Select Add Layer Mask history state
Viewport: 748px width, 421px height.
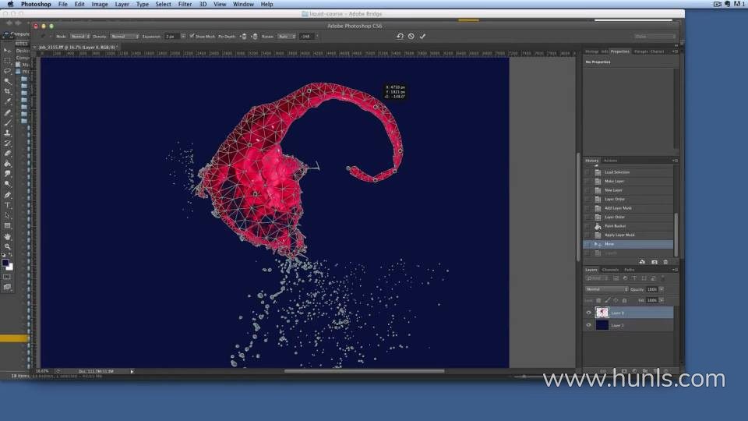629,208
